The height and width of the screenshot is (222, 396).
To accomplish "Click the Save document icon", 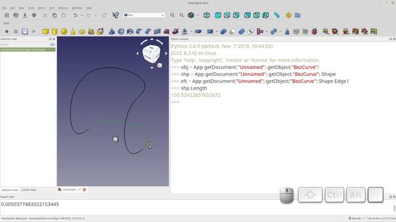I will [x=25, y=15].
